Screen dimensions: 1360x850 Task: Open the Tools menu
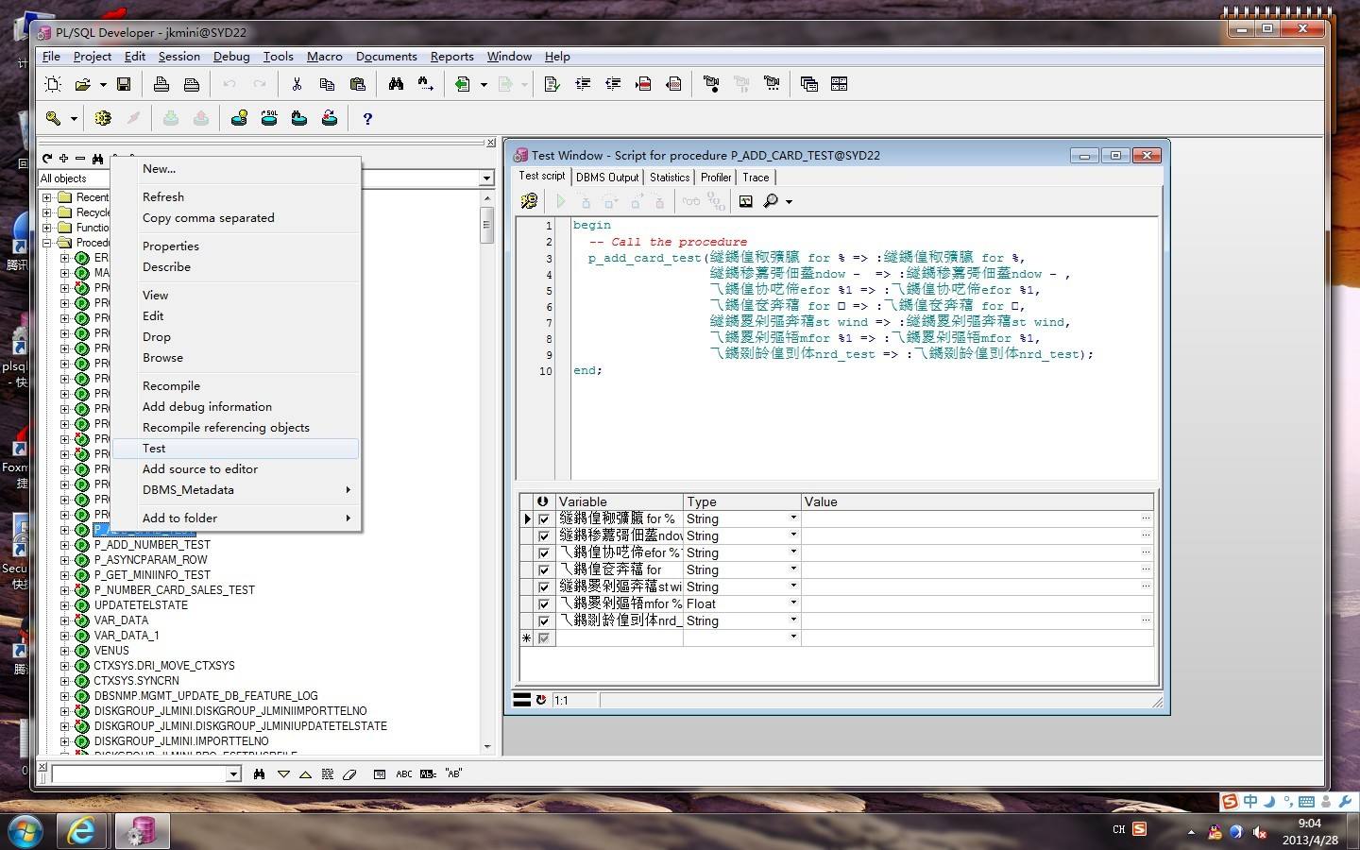[x=278, y=57]
